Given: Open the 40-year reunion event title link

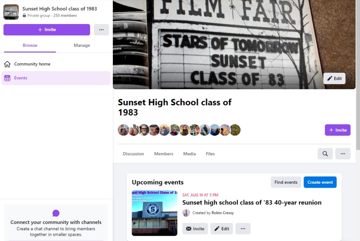Looking at the screenshot, I should tap(252, 203).
